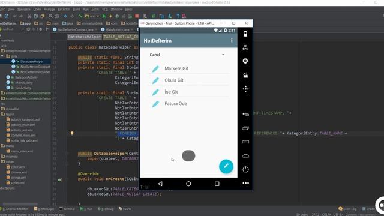Open the NotDefterim overflow menu in emulator
Viewport: 384px width, 216px height.
(x=232, y=41)
